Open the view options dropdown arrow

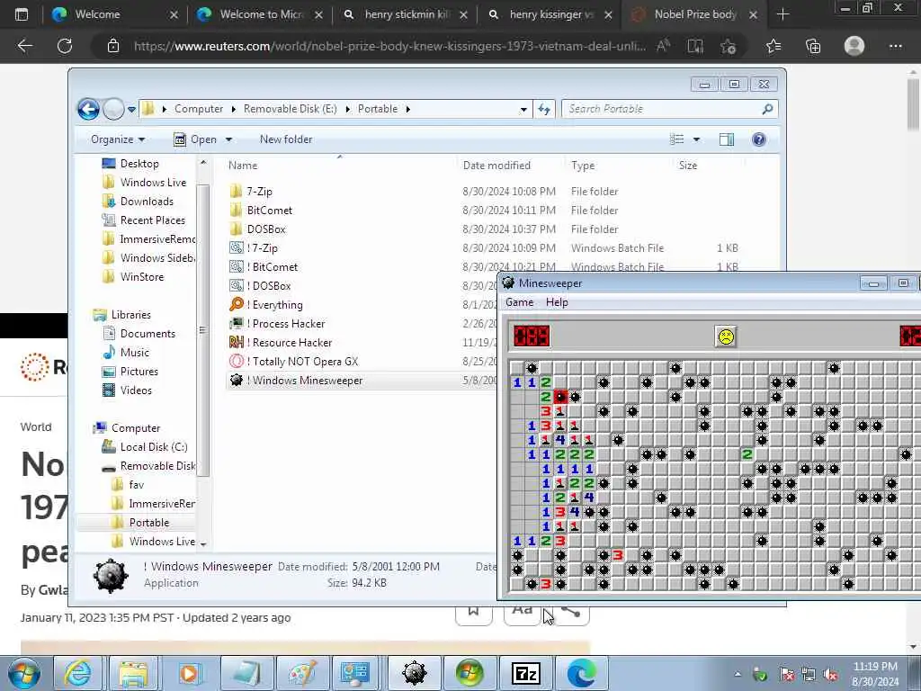pyautogui.click(x=696, y=139)
